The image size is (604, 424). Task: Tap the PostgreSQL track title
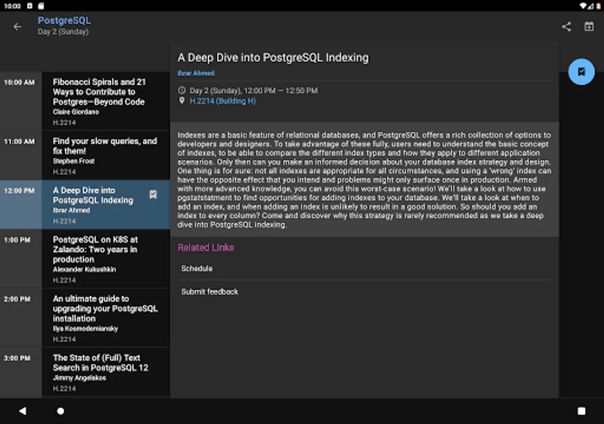coord(64,20)
